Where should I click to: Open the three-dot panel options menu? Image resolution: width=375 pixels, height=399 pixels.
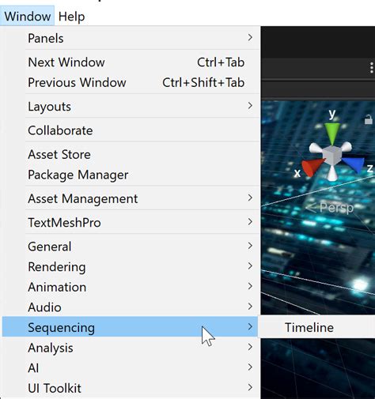(371, 68)
